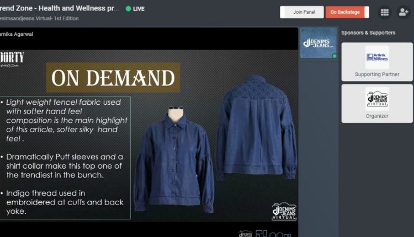Click the Denims Jeans Virtual slide watermark
This screenshot has width=414, height=237.
(284, 211)
